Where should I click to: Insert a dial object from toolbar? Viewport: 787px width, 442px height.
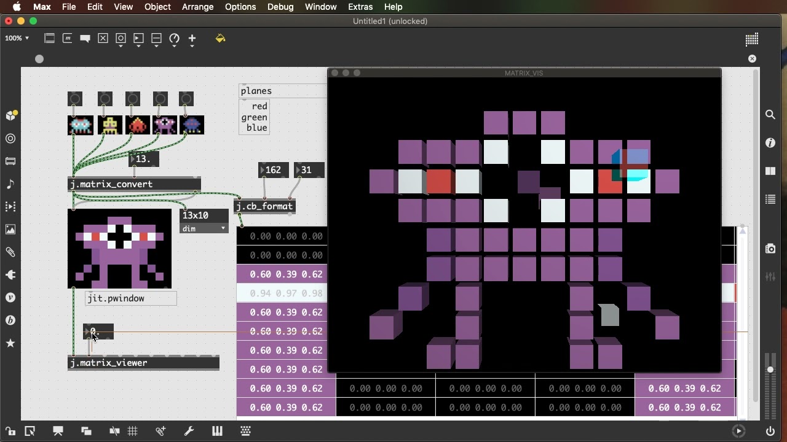tap(175, 39)
